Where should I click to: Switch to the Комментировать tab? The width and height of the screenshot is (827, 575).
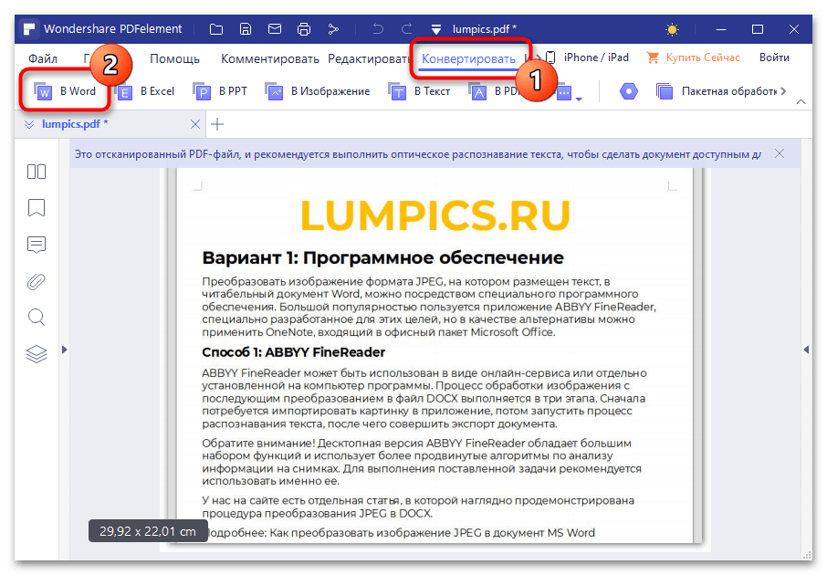click(x=269, y=58)
